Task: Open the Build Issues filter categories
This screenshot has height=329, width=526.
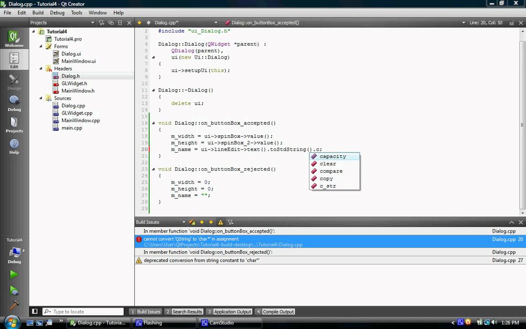Action: coord(231,222)
